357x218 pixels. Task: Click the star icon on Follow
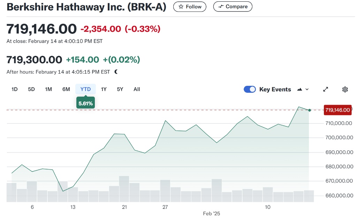click(x=181, y=7)
